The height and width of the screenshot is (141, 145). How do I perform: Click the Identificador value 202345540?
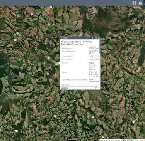94,48
